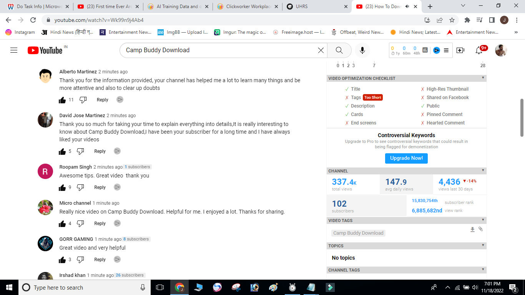Screen dimensions: 525x295
Task: Open the Windows notification center
Action: pyautogui.click(x=513, y=287)
